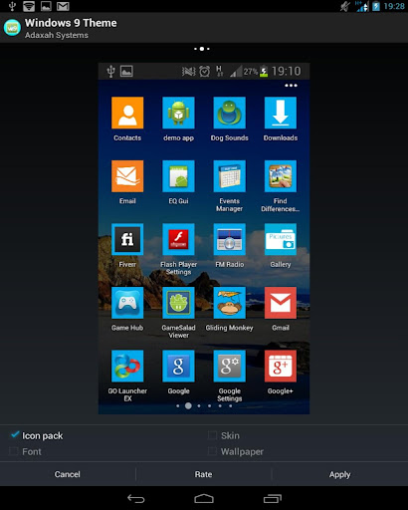Open the Downloads app icon
The width and height of the screenshot is (408, 510).
point(281,113)
